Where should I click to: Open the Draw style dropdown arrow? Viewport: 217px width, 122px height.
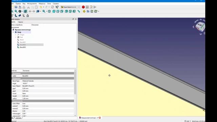point(23,11)
